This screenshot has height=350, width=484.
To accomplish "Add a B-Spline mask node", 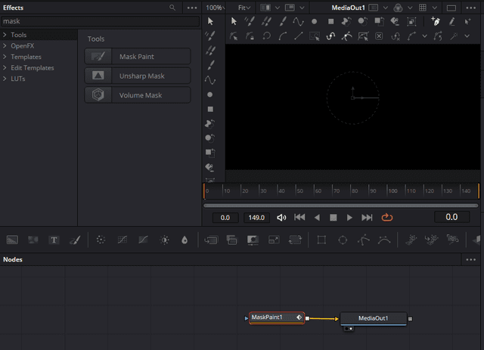I will [x=384, y=240].
